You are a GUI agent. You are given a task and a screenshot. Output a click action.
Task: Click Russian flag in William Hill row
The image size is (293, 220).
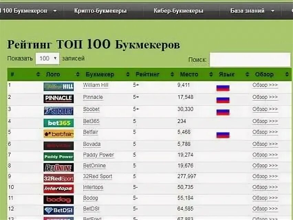(x=223, y=88)
